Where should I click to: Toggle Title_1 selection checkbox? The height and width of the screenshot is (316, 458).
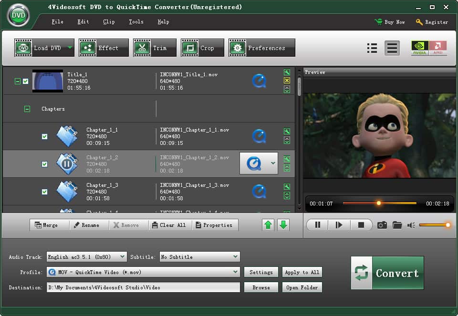coord(26,81)
